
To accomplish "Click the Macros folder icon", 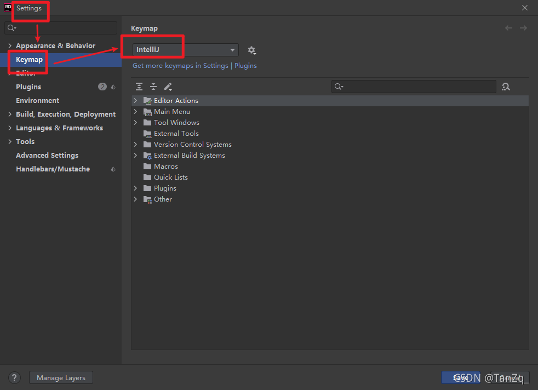I will (x=147, y=167).
